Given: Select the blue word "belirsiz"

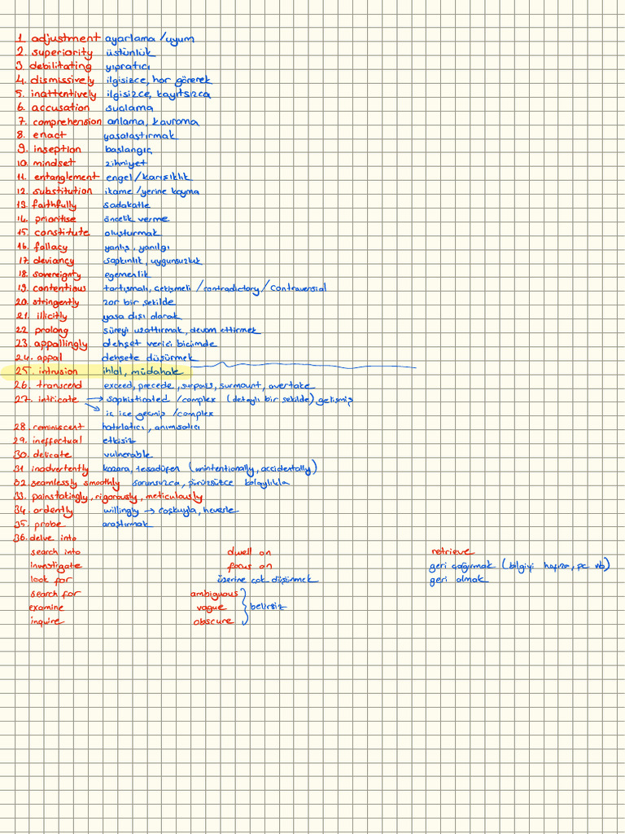Looking at the screenshot, I should [268, 606].
